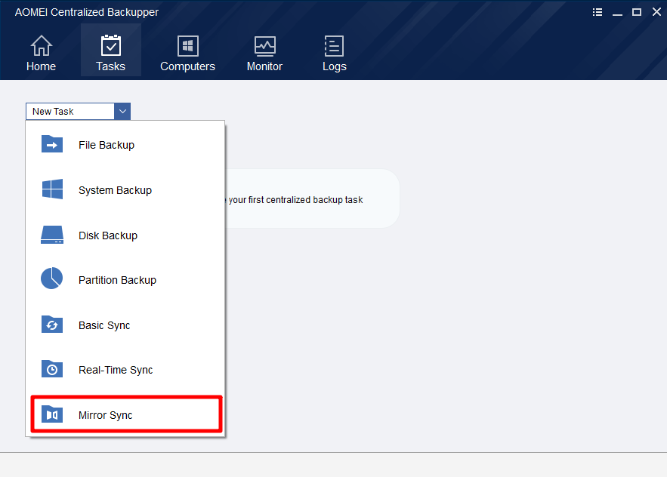The height and width of the screenshot is (477, 667).
Task: Click the File Backup folder icon
Action: click(52, 145)
